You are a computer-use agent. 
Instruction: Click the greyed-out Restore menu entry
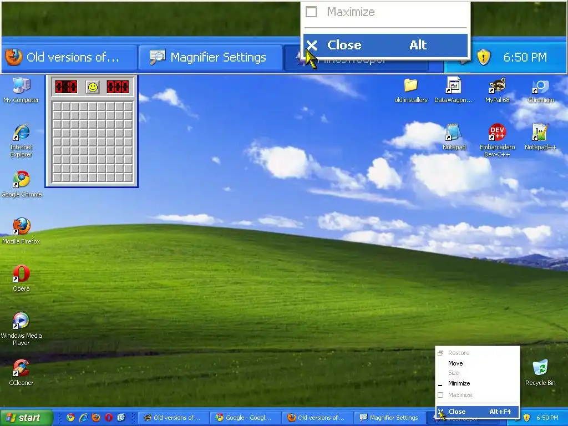478,353
